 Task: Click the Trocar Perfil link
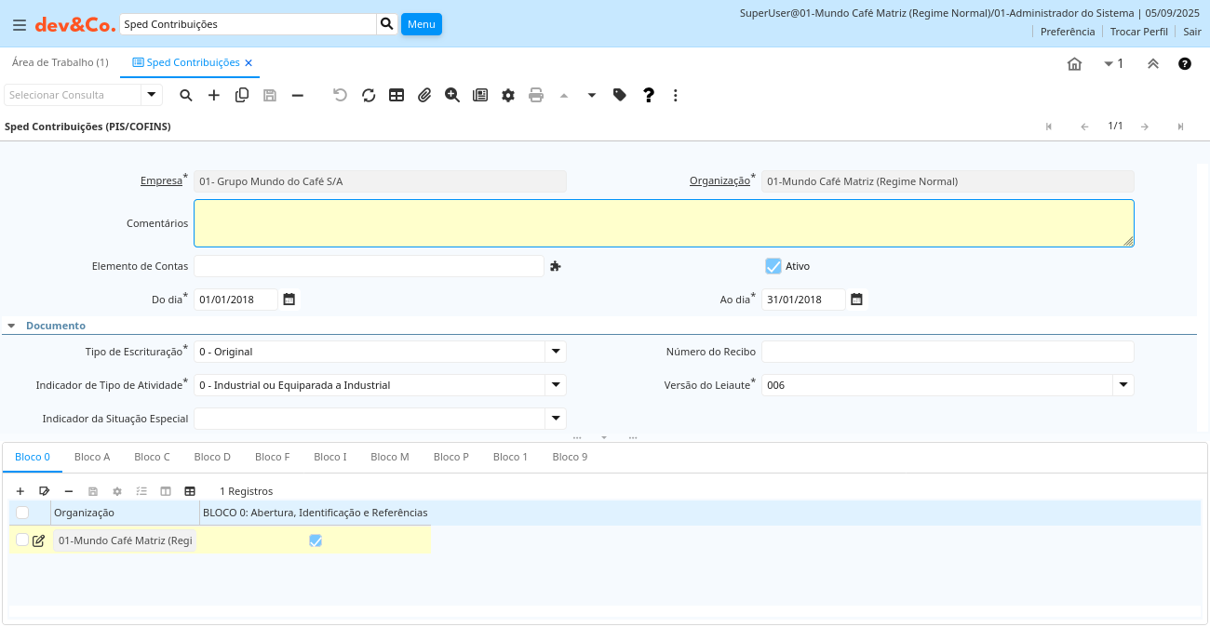click(1138, 32)
